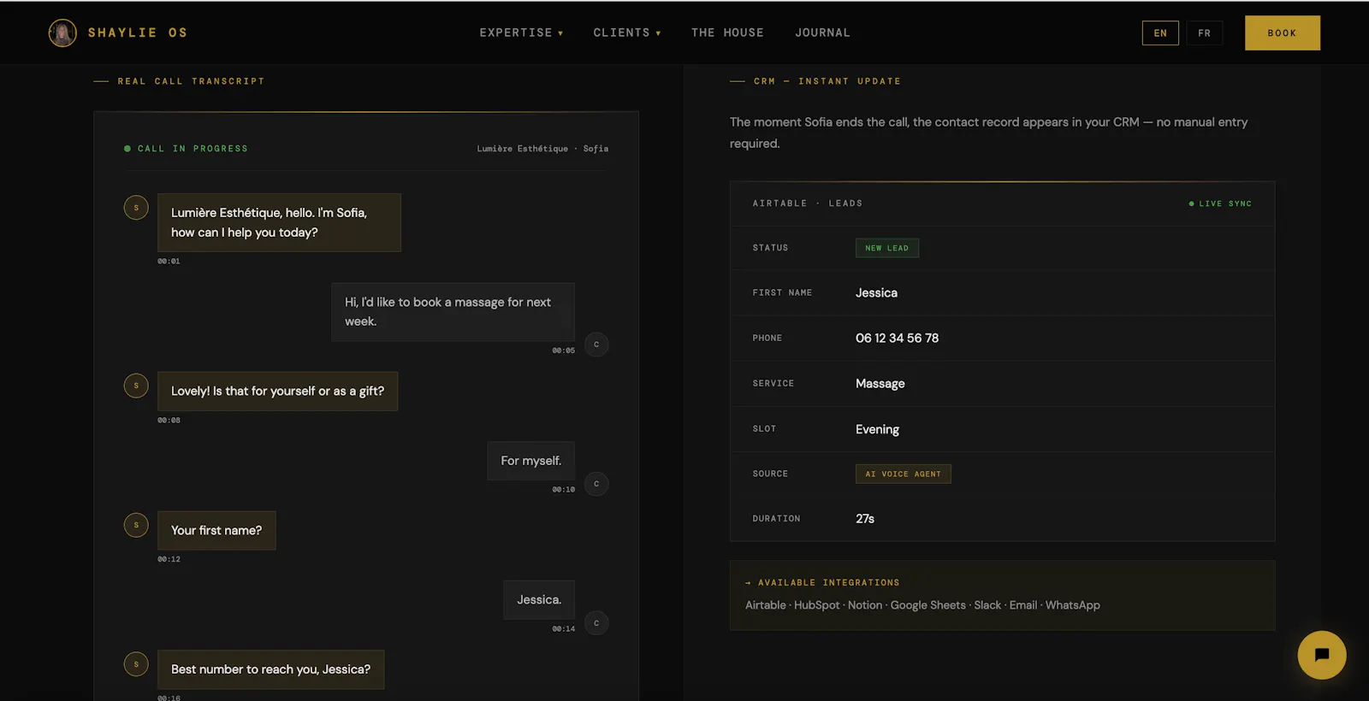
Task: Click caller C avatar next to massage message
Action: 596,345
